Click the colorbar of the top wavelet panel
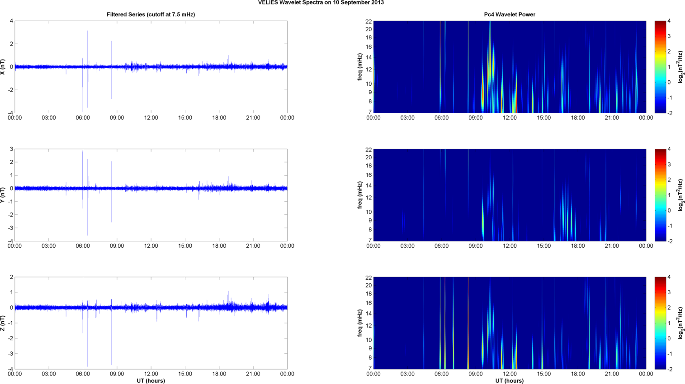 (x=660, y=67)
